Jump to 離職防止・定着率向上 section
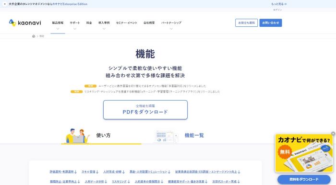This screenshot has height=185, width=336. [65, 181]
